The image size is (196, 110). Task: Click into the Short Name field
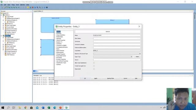click(117, 38)
